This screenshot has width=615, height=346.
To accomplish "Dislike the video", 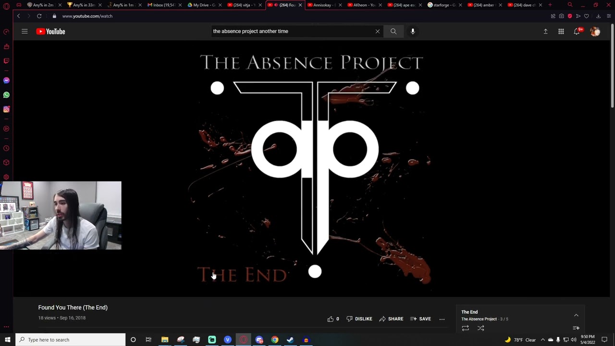I will point(359,319).
